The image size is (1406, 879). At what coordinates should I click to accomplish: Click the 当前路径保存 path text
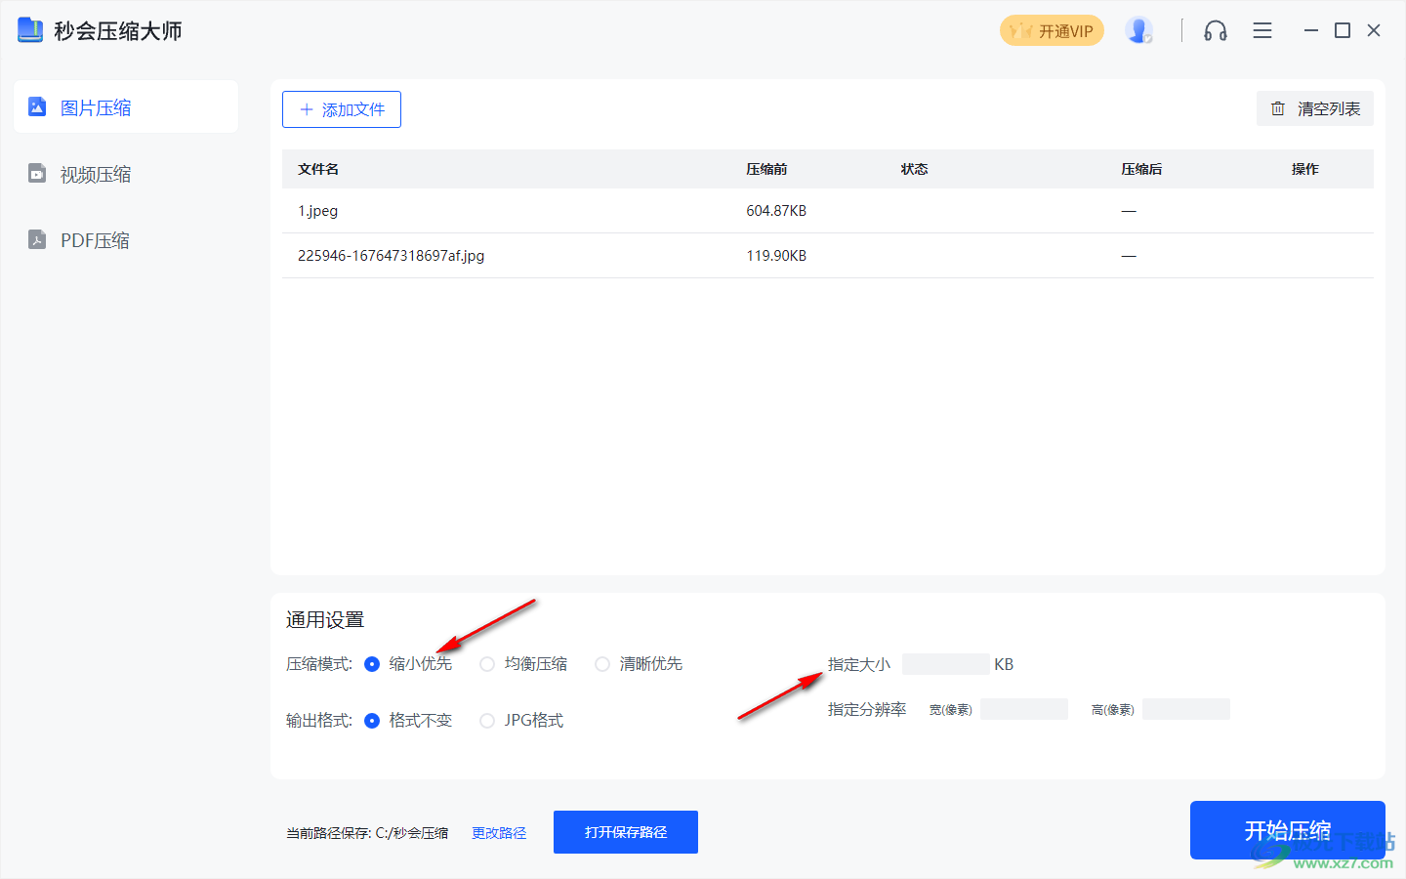point(367,833)
